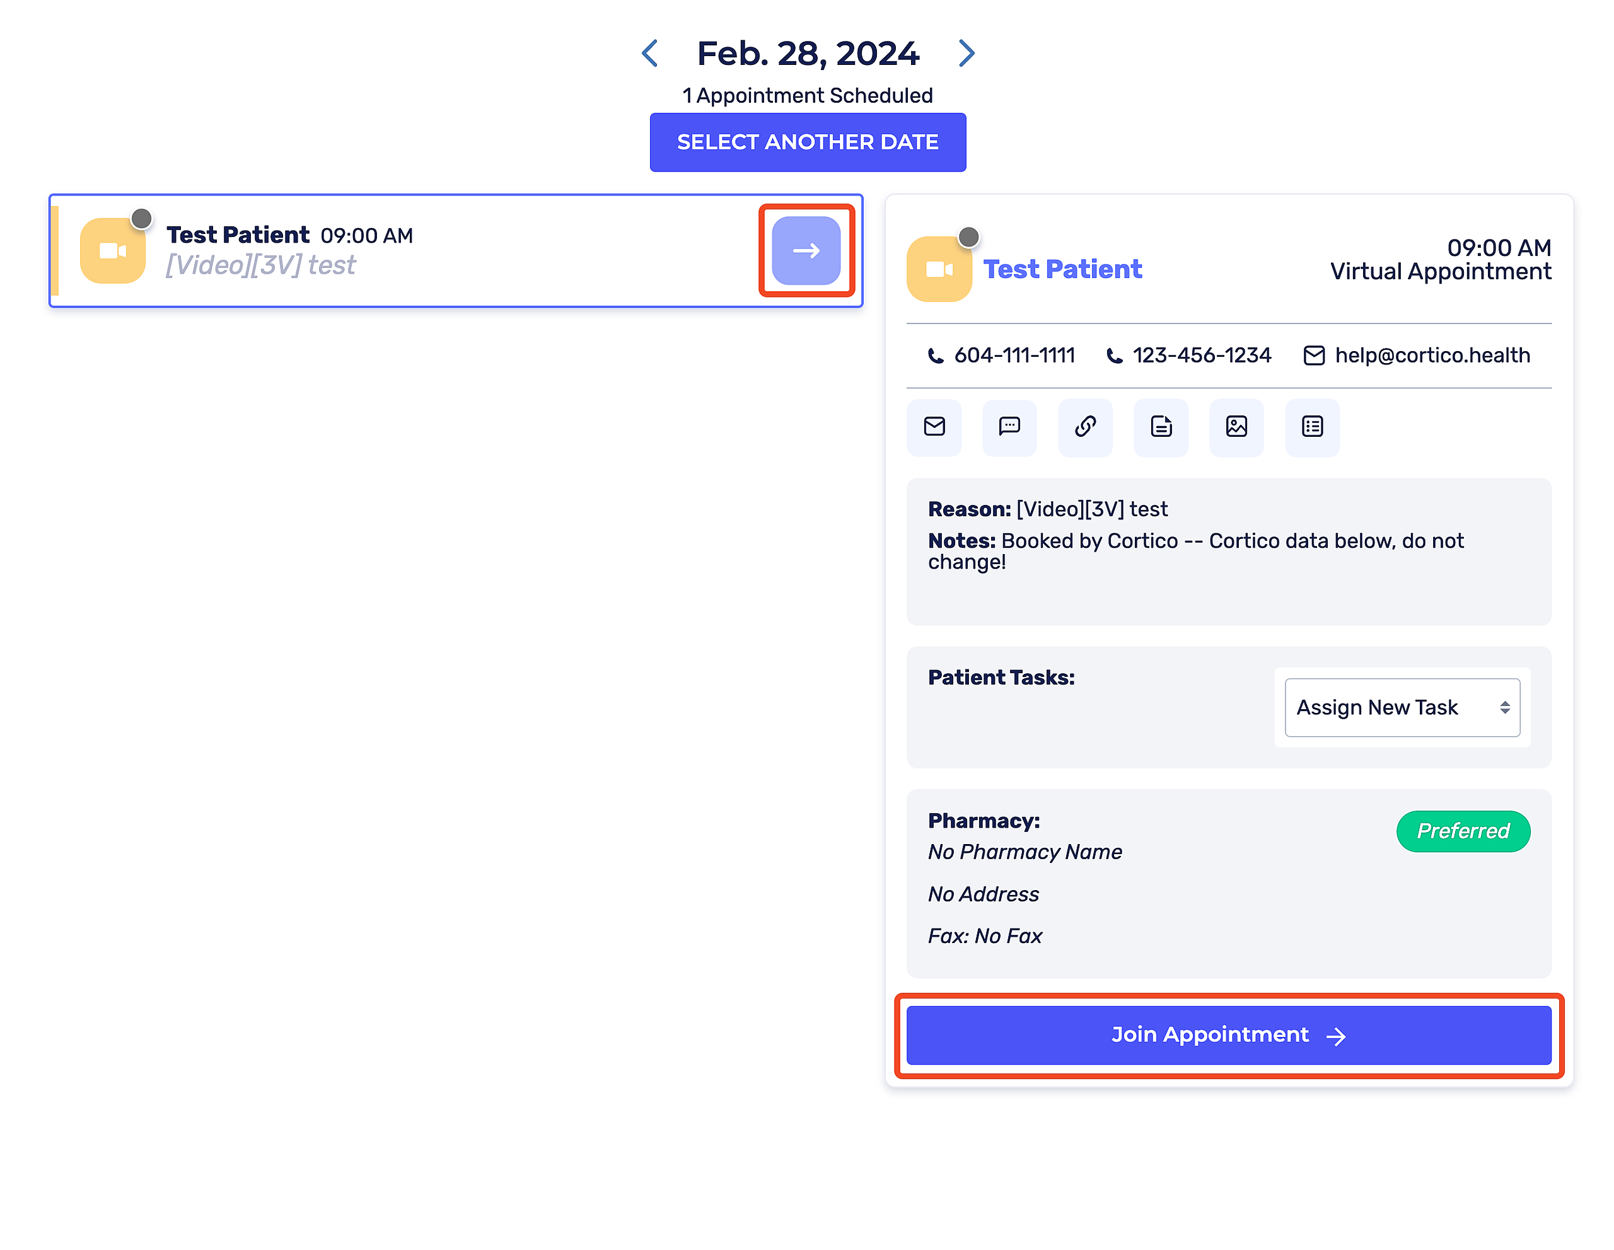Click the email envelope action icon
The height and width of the screenshot is (1250, 1614).
(934, 427)
